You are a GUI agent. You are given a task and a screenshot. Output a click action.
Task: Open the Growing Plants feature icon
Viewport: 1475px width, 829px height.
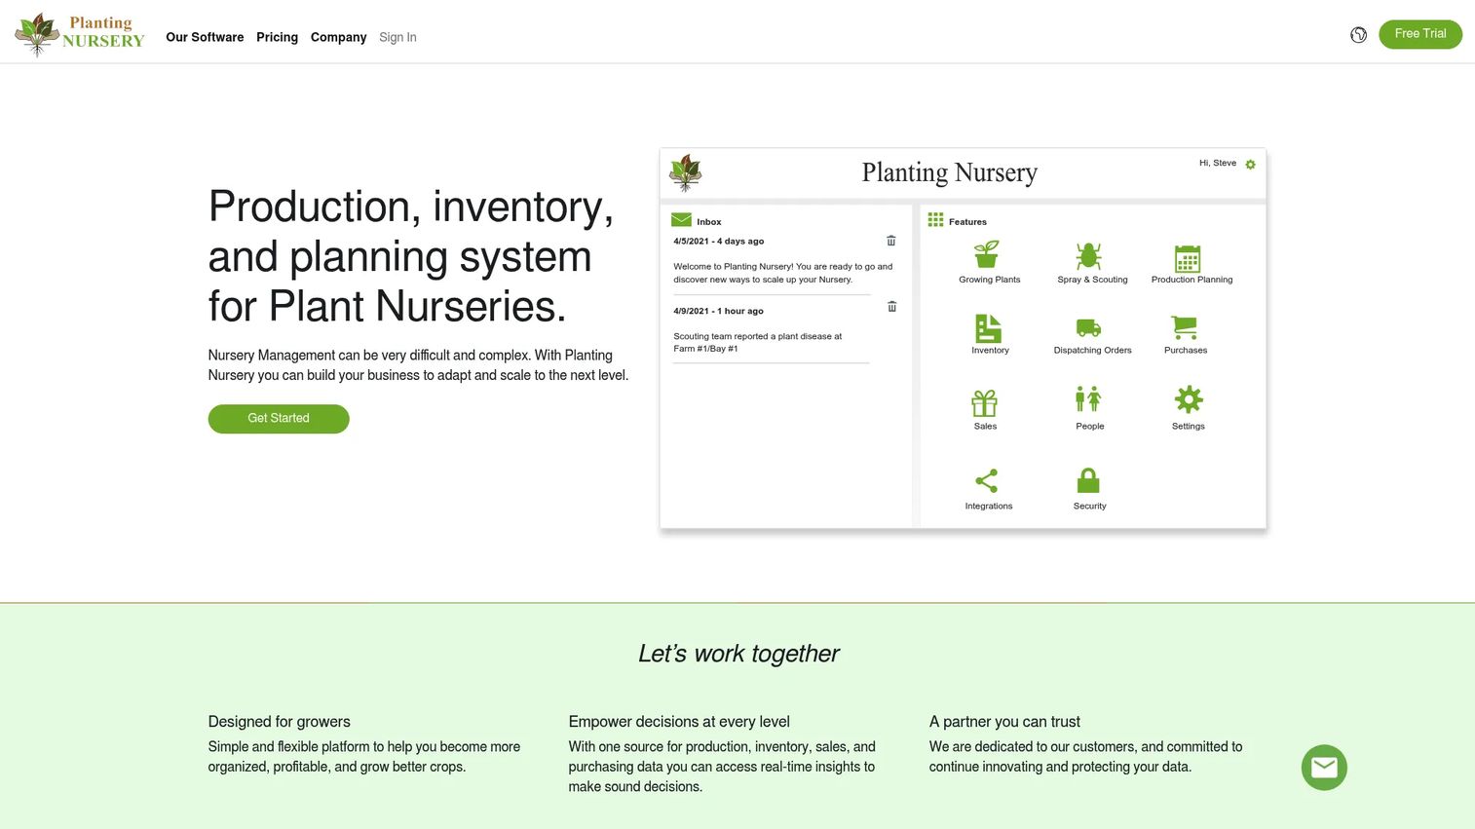pyautogui.click(x=987, y=254)
